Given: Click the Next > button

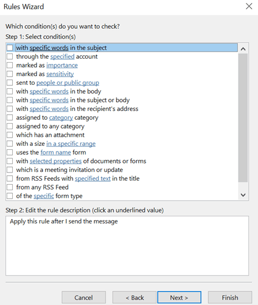Looking at the screenshot, I should pos(179,297).
